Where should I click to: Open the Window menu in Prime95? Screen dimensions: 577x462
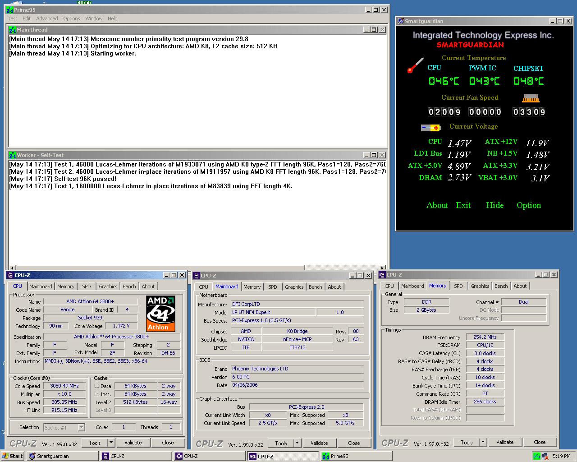click(94, 18)
